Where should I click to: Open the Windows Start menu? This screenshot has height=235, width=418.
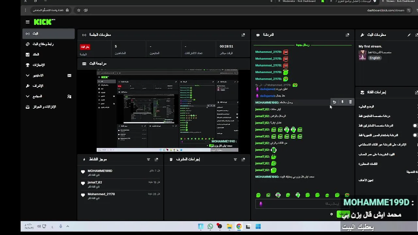coord(258,227)
